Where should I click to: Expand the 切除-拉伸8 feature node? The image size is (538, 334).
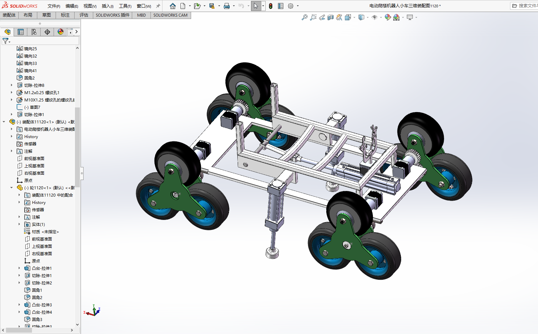pyautogui.click(x=12, y=85)
